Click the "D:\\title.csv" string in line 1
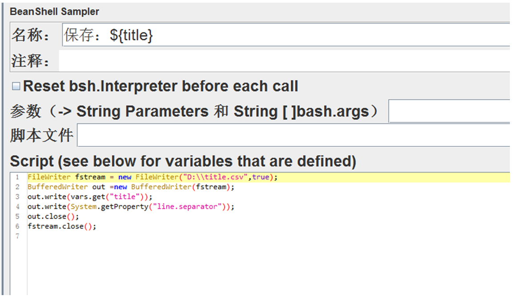The height and width of the screenshot is (308, 529). (x=215, y=177)
